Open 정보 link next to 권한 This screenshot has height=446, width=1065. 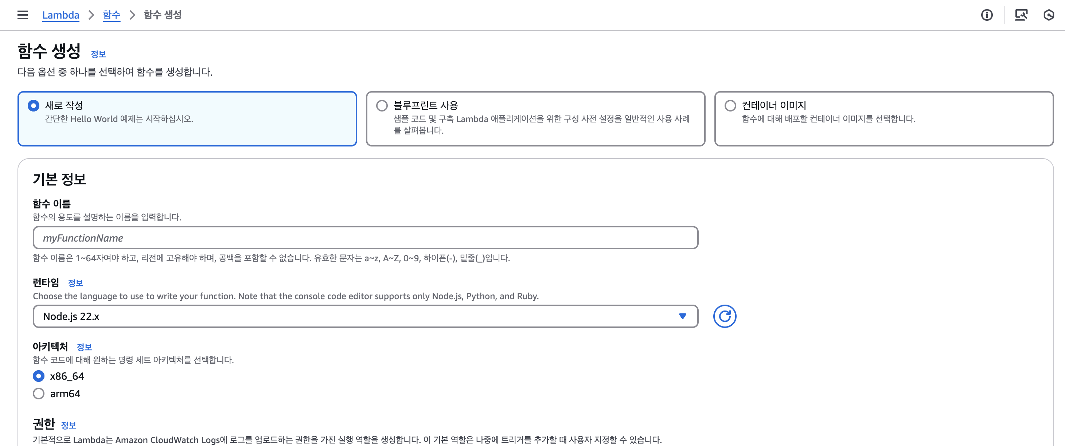tap(68, 425)
